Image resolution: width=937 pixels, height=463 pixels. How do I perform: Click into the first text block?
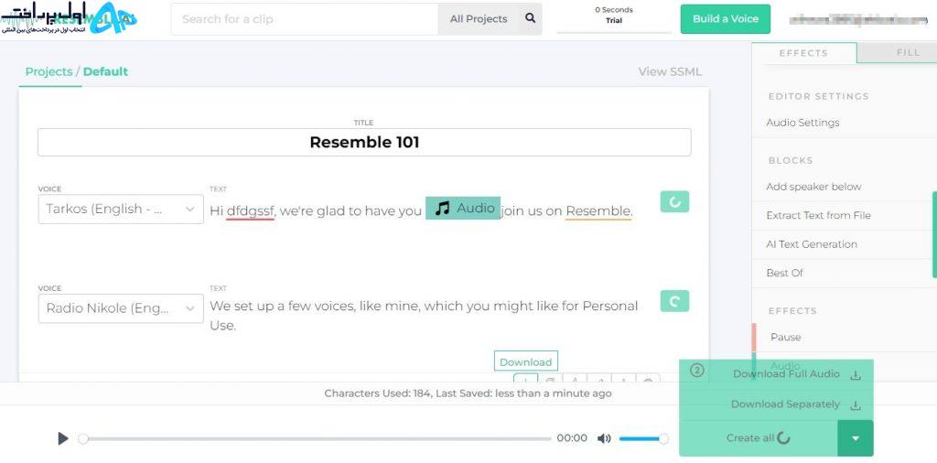421,210
